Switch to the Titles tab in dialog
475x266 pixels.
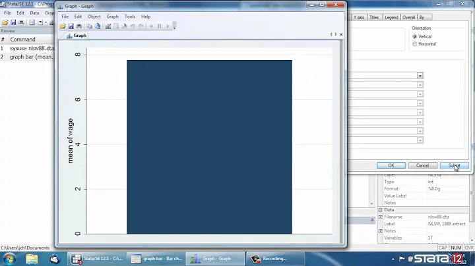pos(374,18)
